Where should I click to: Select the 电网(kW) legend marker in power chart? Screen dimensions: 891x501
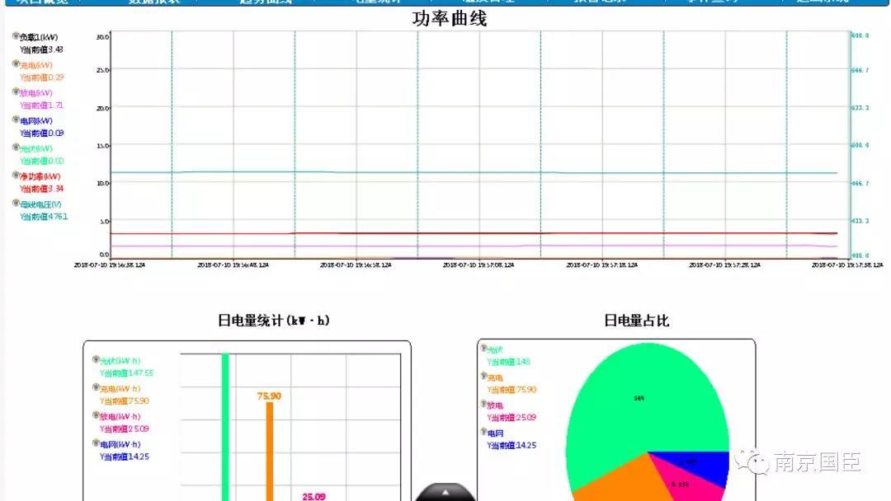(16, 120)
